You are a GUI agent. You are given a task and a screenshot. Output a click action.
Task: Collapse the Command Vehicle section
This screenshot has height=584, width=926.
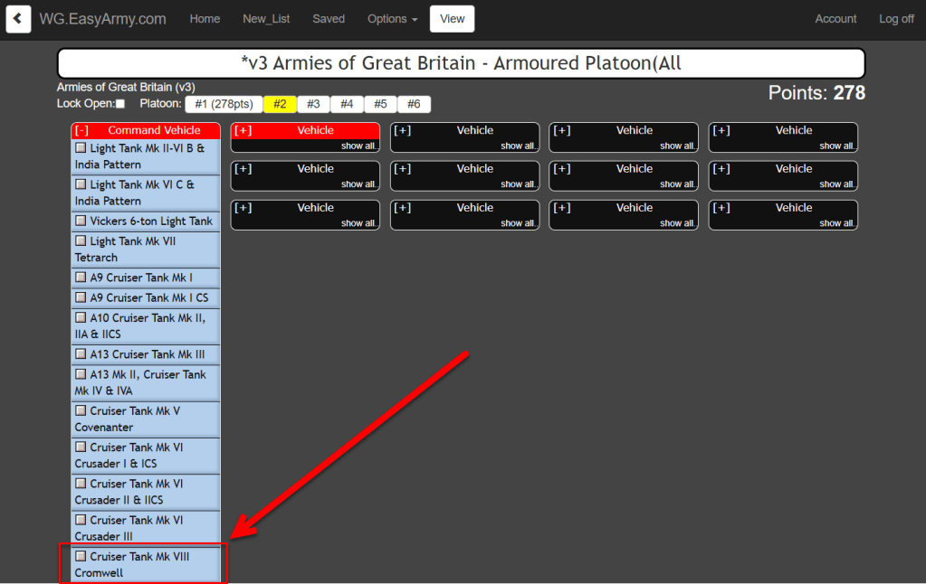(82, 130)
